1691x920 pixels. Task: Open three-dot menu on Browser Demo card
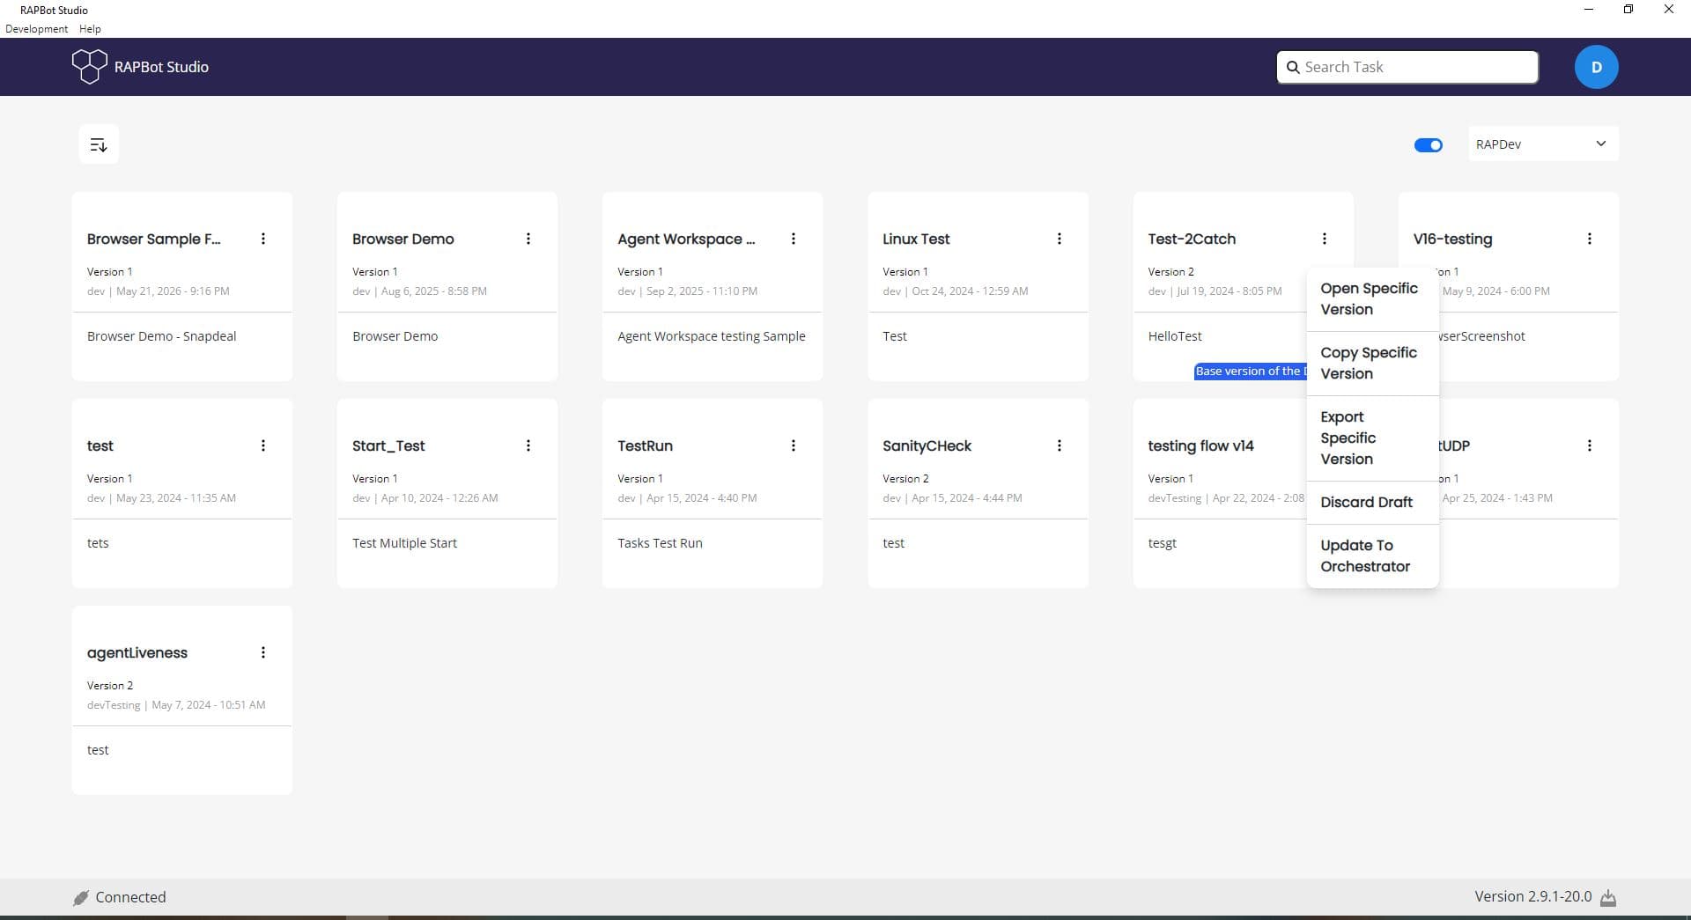click(528, 239)
